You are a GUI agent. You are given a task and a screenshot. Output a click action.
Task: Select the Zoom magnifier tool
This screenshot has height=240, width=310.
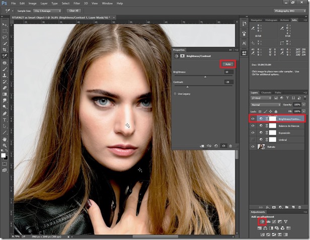(5, 146)
